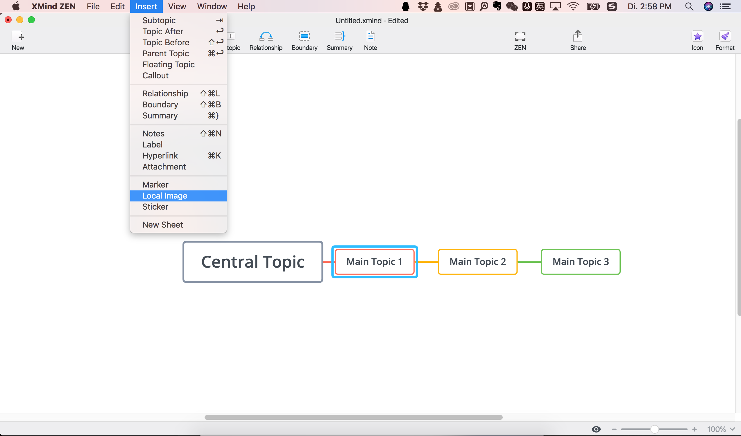Choose Callout menu item
The height and width of the screenshot is (436, 741).
click(x=178, y=75)
